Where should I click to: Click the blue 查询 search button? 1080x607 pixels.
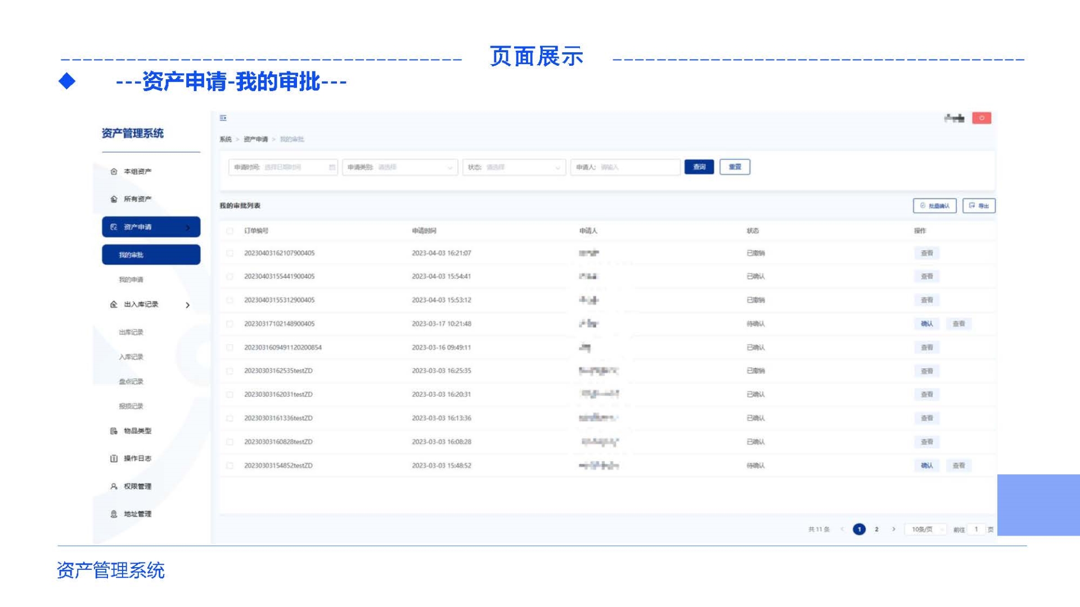coord(699,167)
